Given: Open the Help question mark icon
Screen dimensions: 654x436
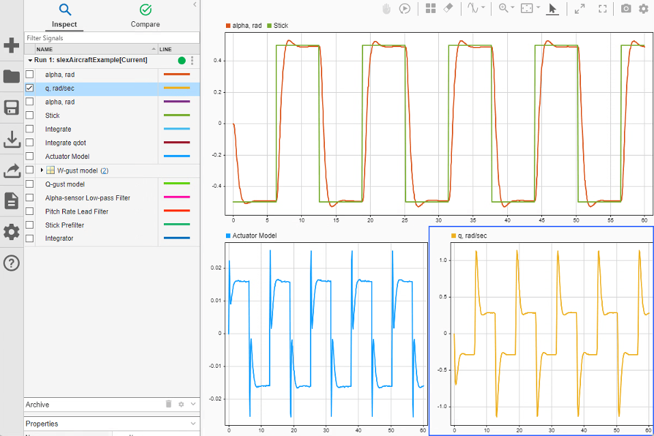Looking at the screenshot, I should pyautogui.click(x=11, y=263).
